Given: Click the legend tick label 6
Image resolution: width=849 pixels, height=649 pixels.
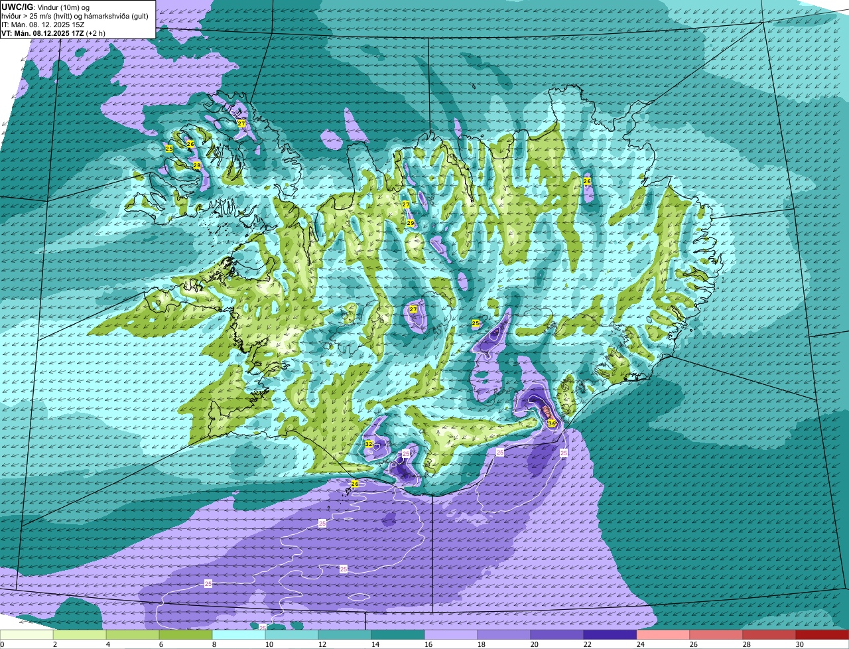Looking at the screenshot, I should [161, 644].
